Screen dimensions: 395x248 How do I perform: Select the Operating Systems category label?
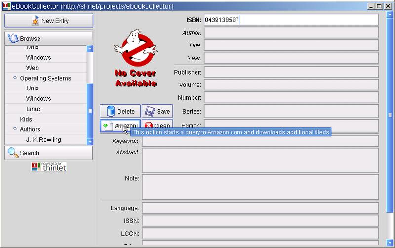tap(45, 78)
